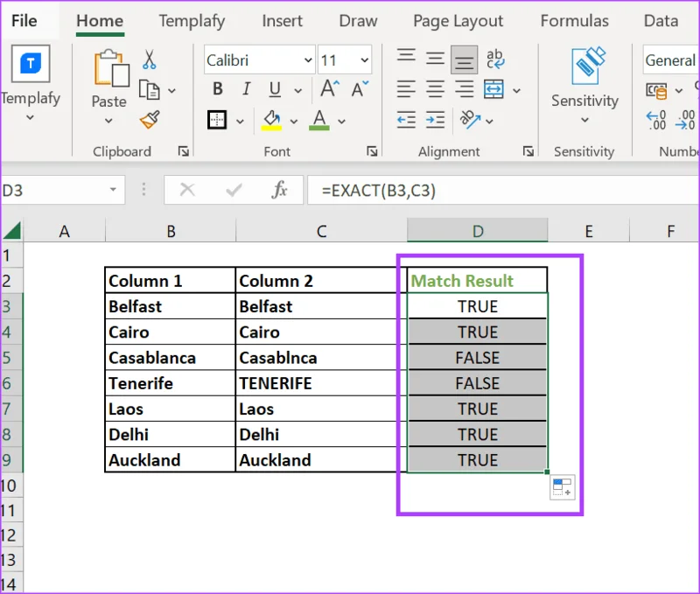The height and width of the screenshot is (594, 700).
Task: Open the Page Layout tab
Action: pyautogui.click(x=458, y=20)
